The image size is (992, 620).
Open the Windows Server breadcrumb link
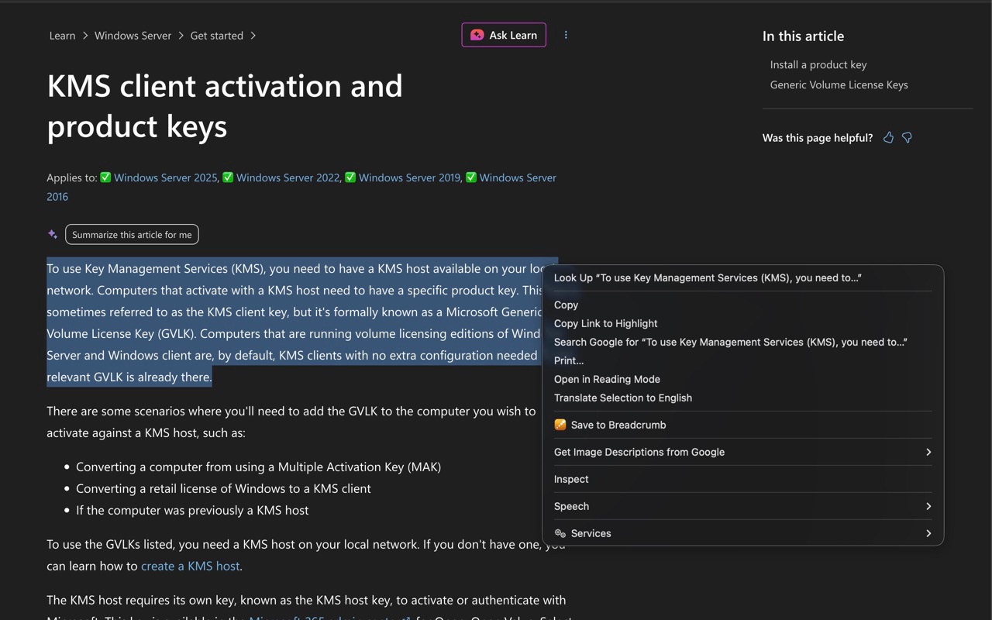click(x=133, y=36)
